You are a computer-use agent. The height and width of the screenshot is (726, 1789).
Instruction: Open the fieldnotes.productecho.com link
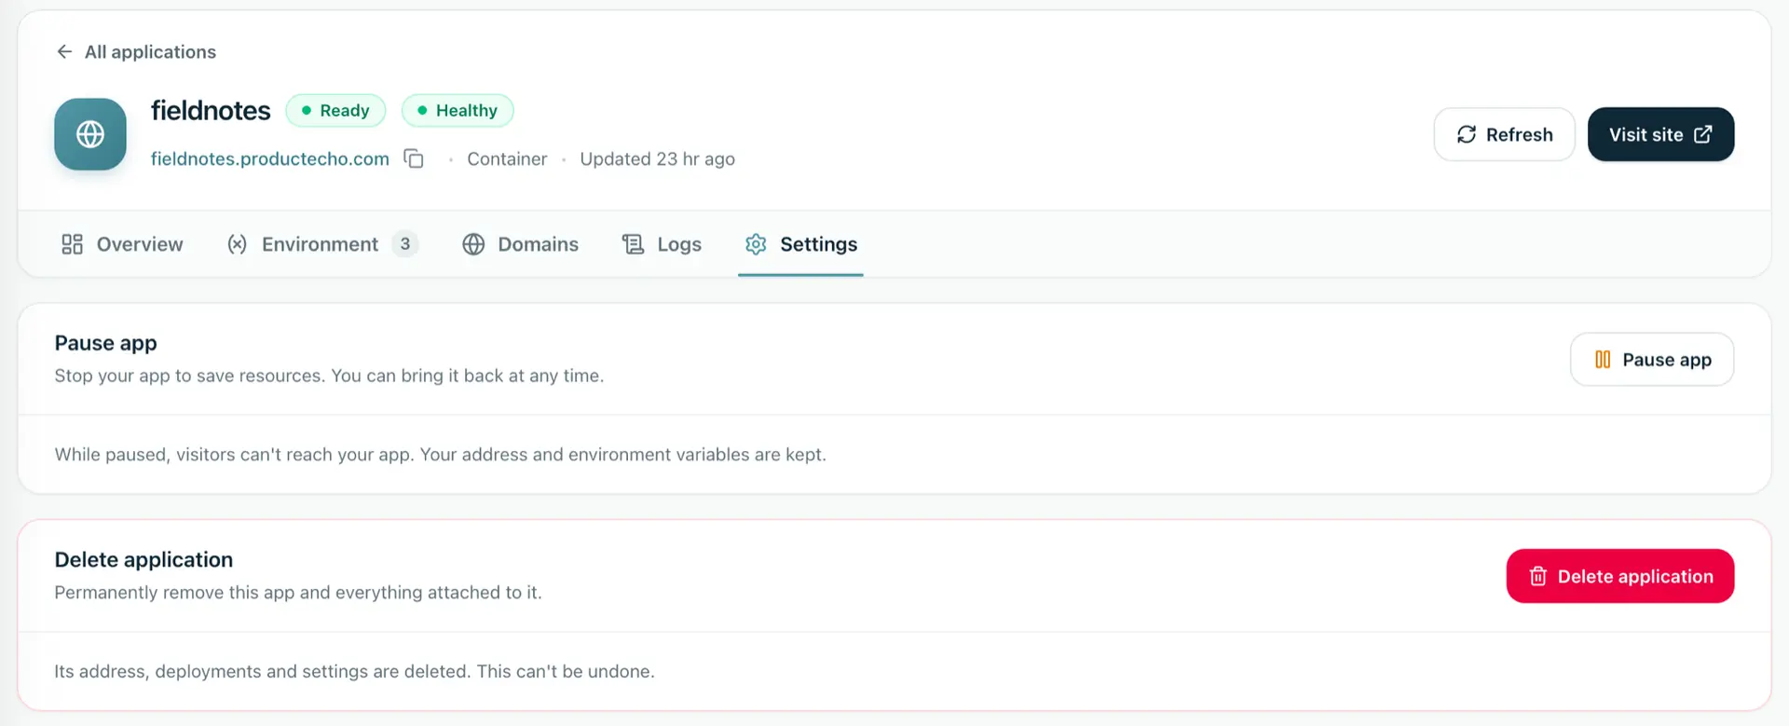(270, 159)
